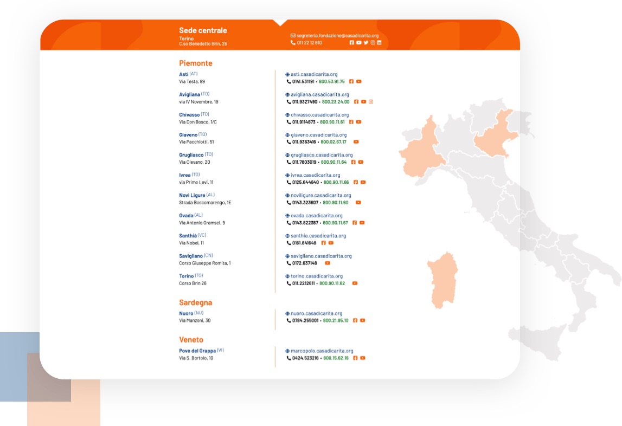Open the Santhià Facebook icon
This screenshot has height=426, width=622.
pos(324,243)
